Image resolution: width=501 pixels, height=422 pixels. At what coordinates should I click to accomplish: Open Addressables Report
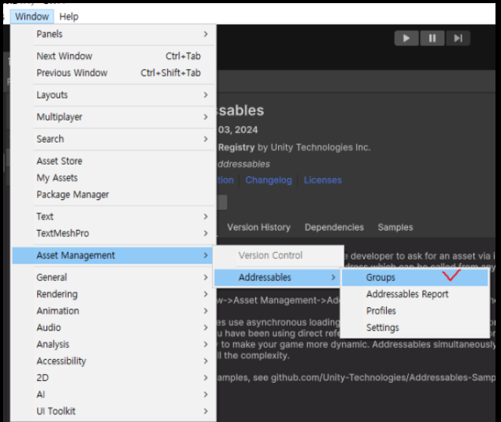pyautogui.click(x=414, y=294)
